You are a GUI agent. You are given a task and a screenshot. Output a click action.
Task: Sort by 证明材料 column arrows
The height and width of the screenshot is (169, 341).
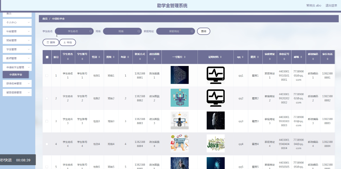(221, 57)
